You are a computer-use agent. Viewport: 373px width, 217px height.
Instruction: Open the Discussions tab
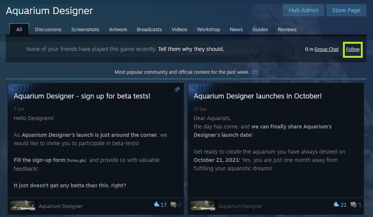[x=48, y=29]
